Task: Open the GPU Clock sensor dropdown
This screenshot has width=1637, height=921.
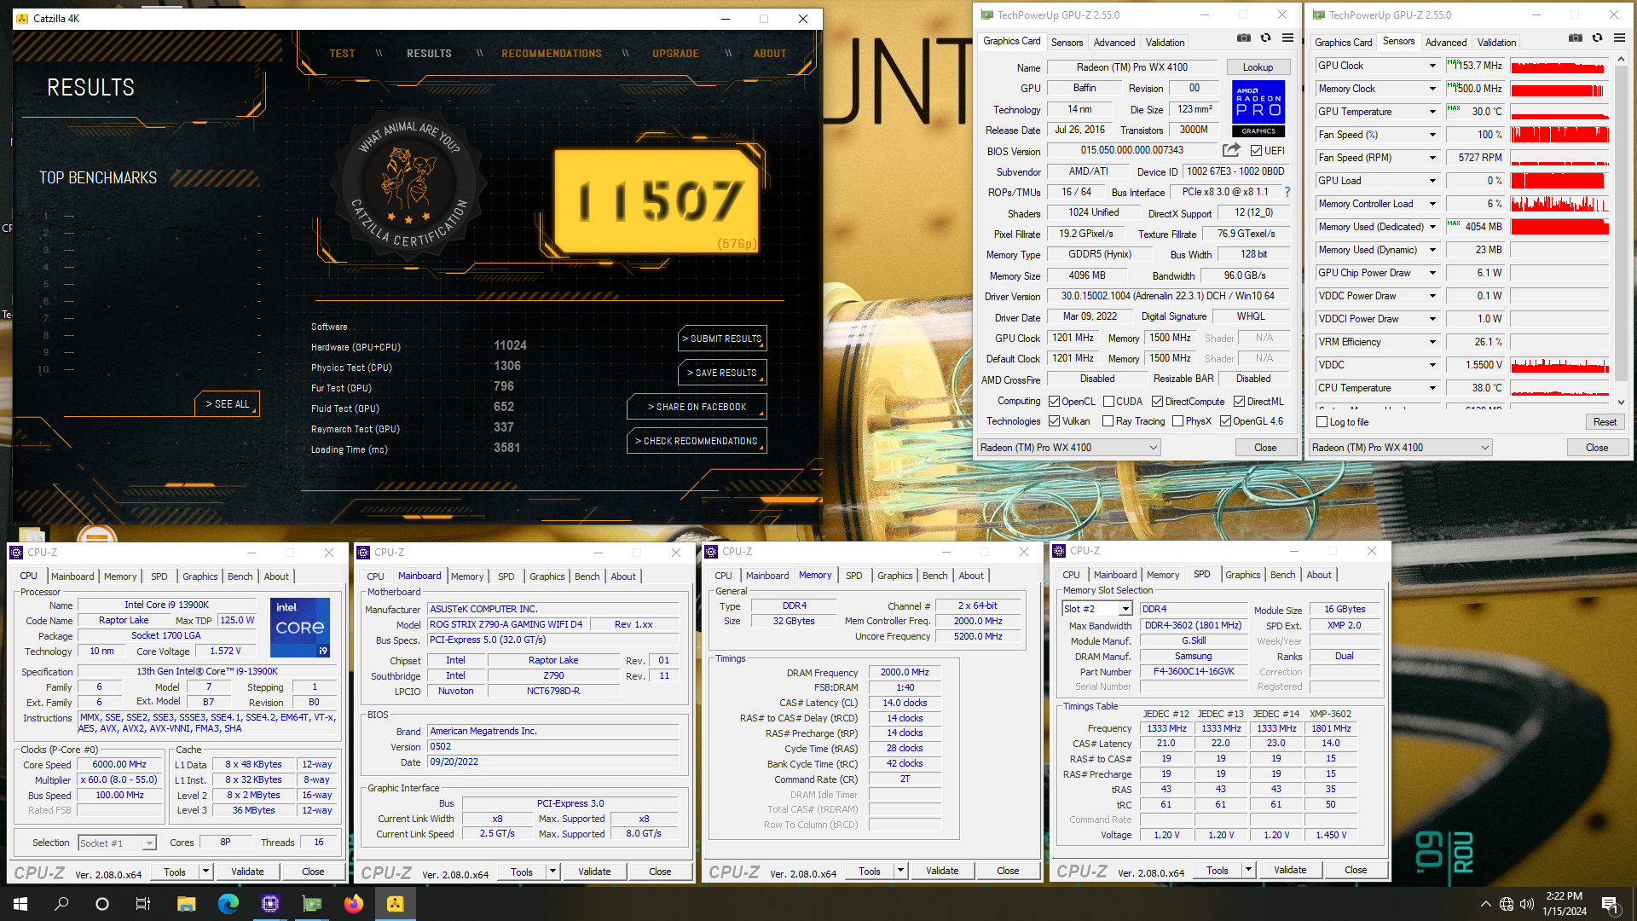Action: click(x=1432, y=66)
